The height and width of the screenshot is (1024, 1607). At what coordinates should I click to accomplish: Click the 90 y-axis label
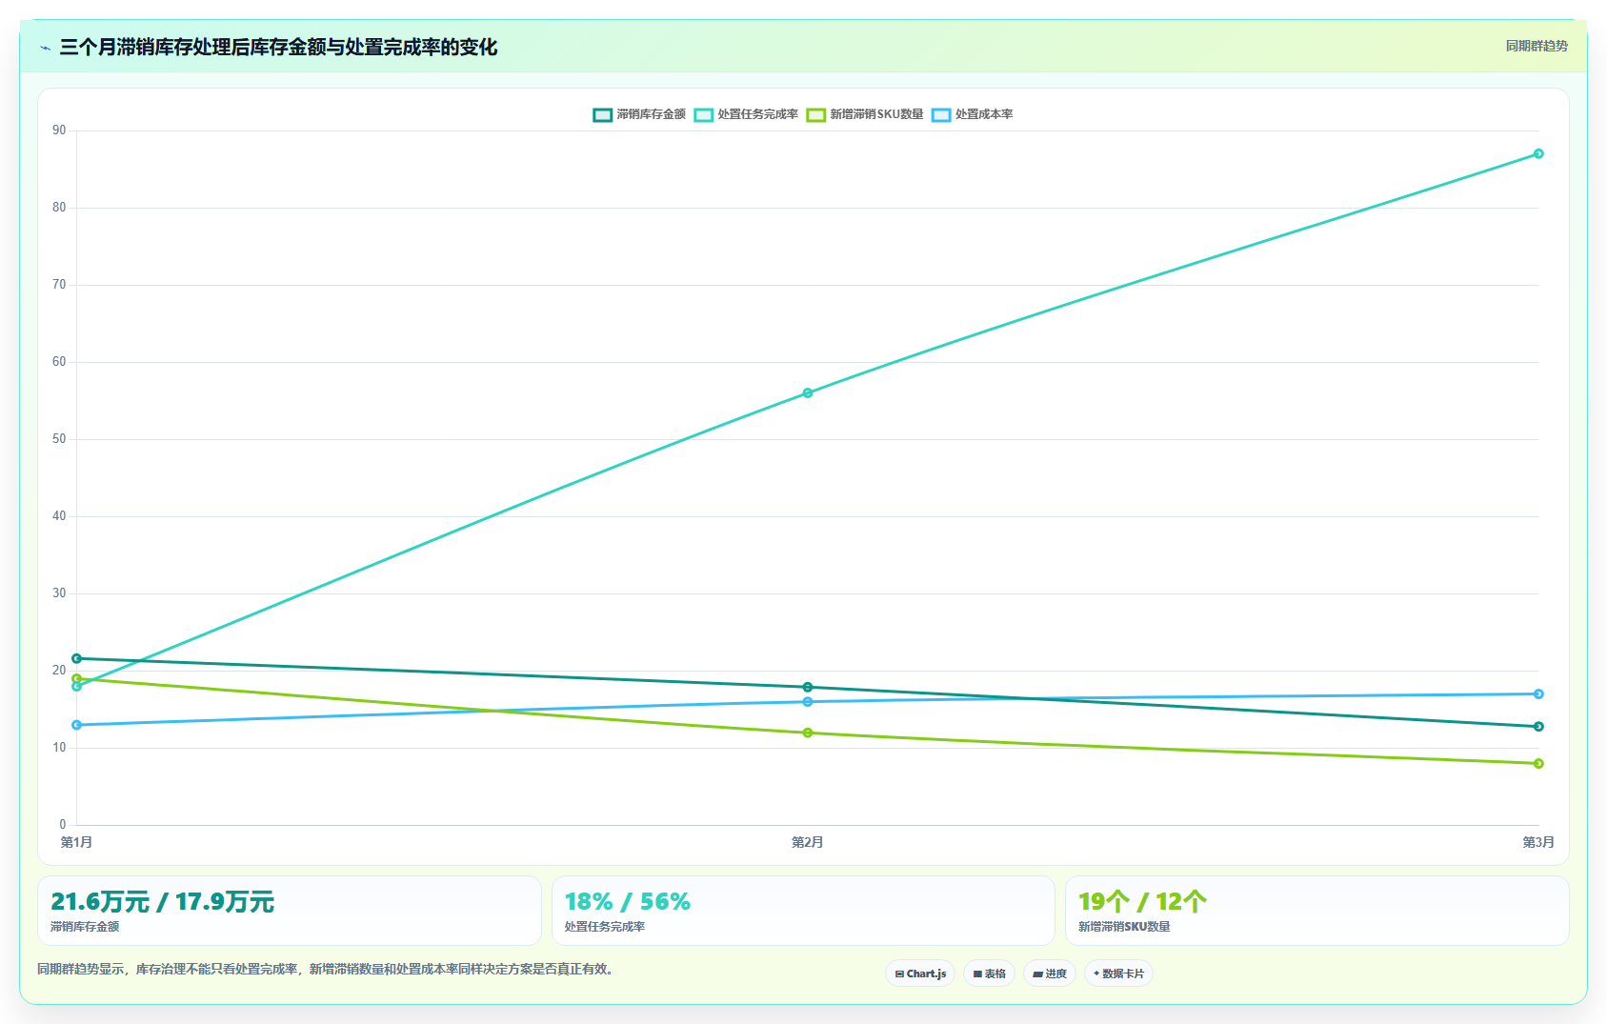point(59,131)
